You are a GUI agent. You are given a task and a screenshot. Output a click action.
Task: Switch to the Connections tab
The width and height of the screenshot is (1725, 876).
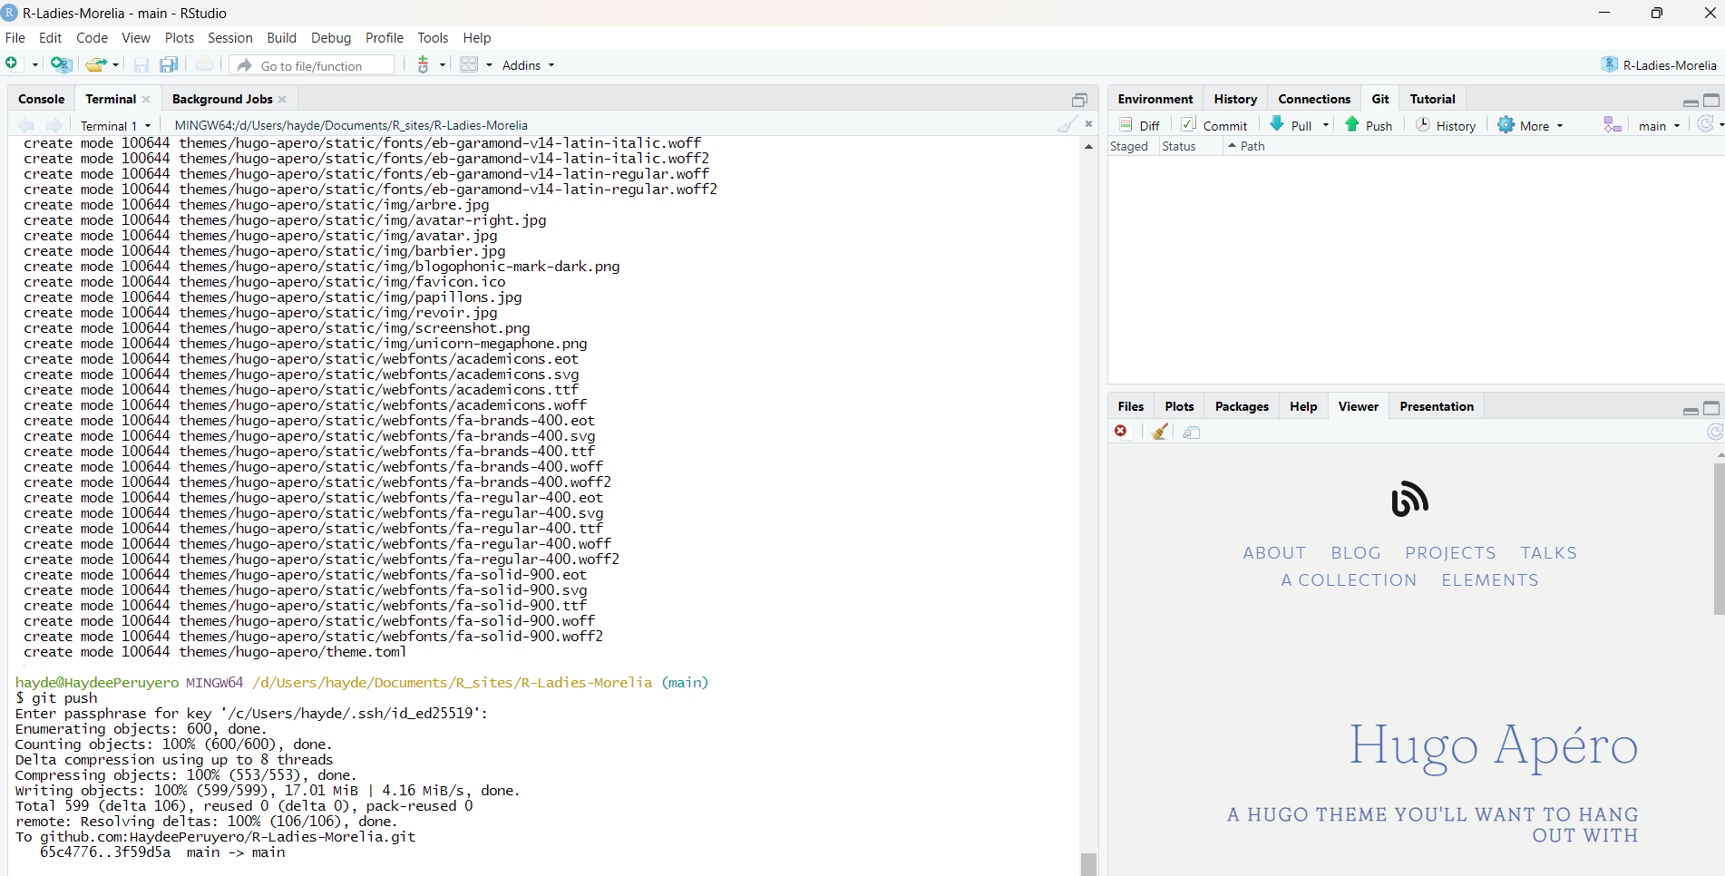click(x=1314, y=99)
